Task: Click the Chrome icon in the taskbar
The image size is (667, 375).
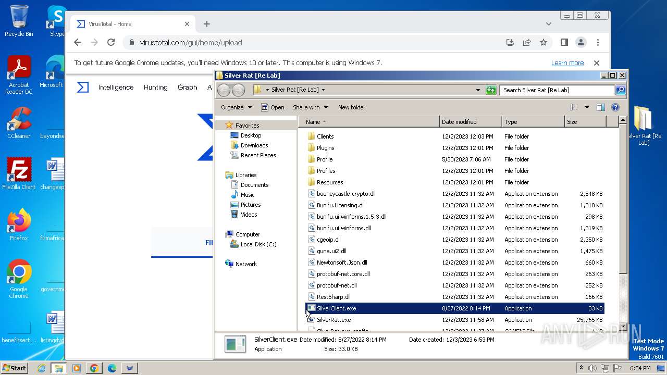Action: click(94, 368)
